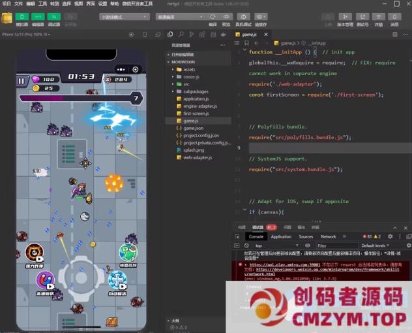Open the 普通编译 compile mode dropdown

180,17
